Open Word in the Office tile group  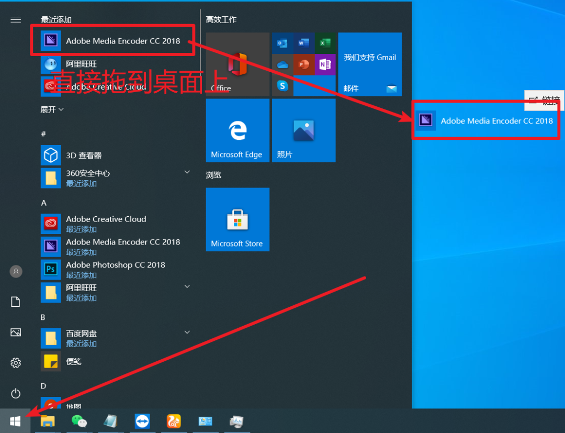304,43
